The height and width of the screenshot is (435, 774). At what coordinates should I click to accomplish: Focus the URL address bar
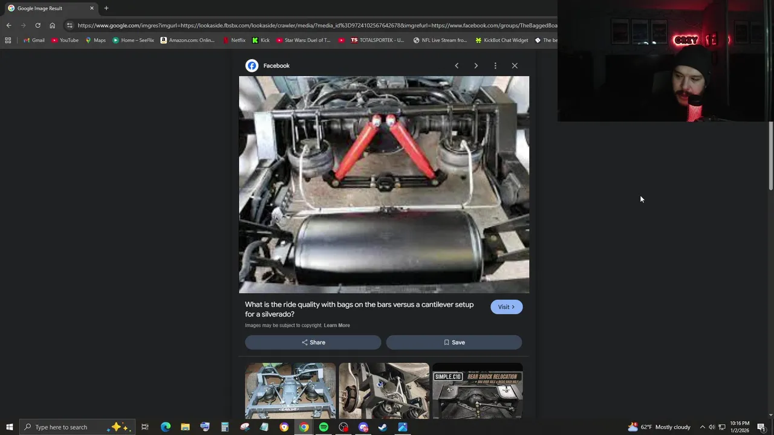(x=317, y=25)
